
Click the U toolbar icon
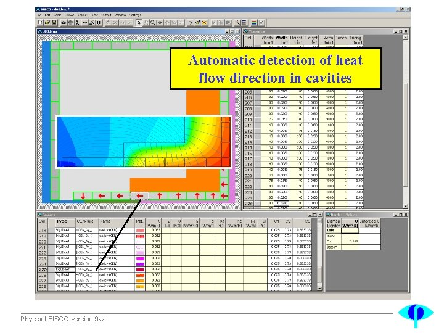point(99,23)
